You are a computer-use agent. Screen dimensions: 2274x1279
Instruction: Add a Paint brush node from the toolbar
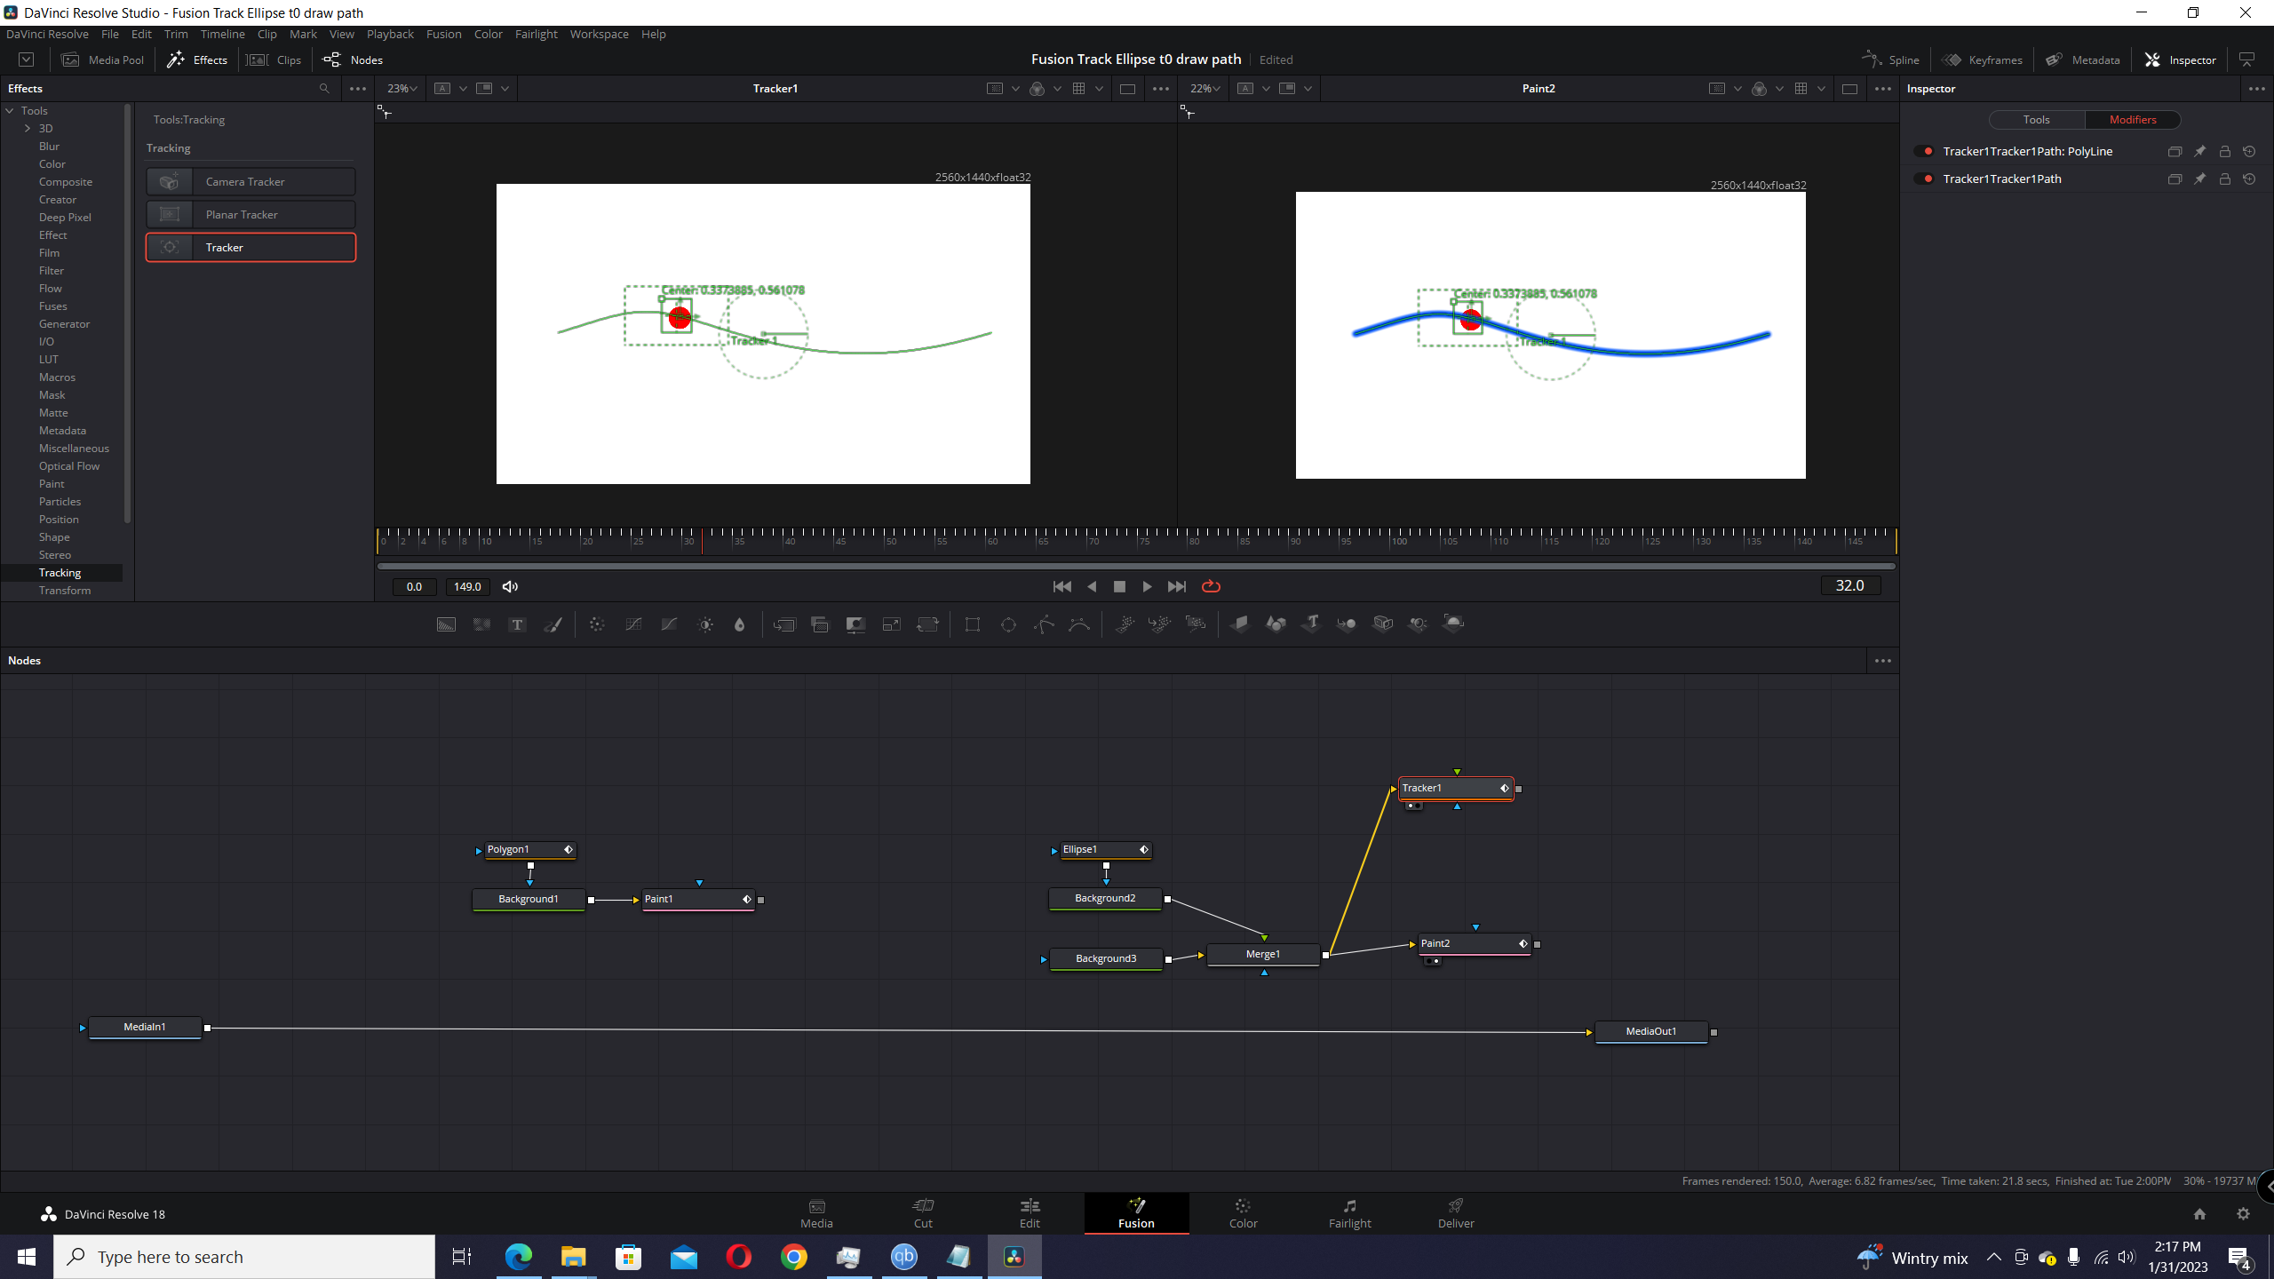tap(553, 624)
